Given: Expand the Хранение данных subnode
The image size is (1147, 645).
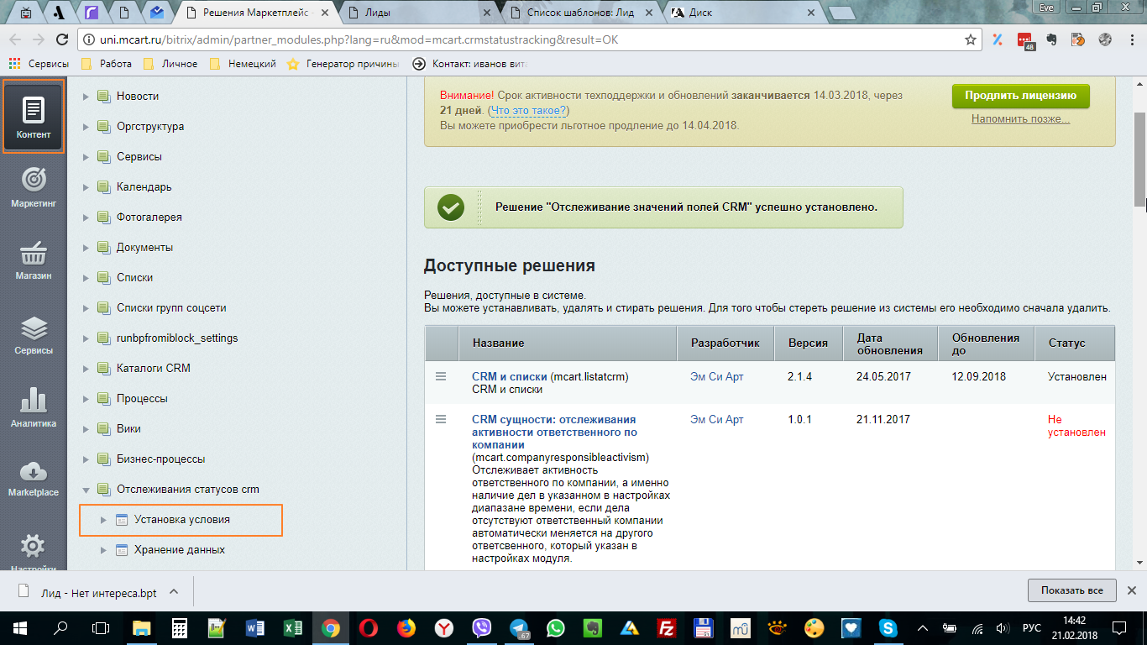Looking at the screenshot, I should (103, 550).
